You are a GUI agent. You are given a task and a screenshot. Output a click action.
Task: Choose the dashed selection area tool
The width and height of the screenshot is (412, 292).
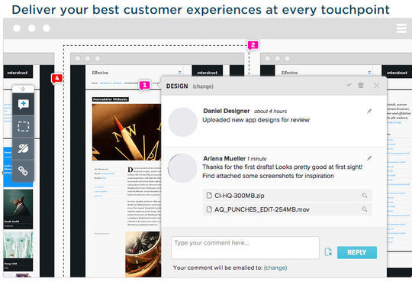pos(23,126)
